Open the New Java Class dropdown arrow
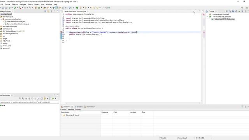This screenshot has width=249, height=140. (42, 8)
